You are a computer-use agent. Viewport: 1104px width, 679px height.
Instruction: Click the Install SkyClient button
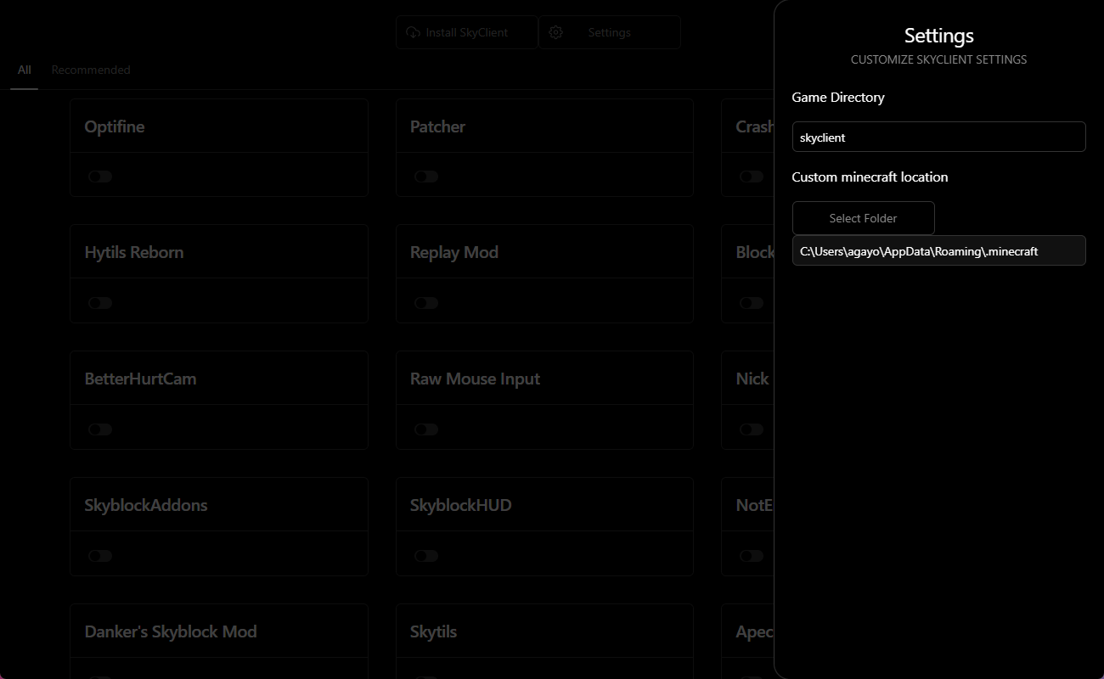(x=466, y=32)
